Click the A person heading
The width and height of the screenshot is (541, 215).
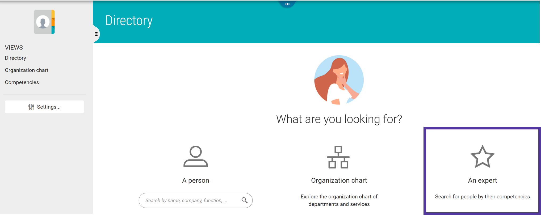196,180
